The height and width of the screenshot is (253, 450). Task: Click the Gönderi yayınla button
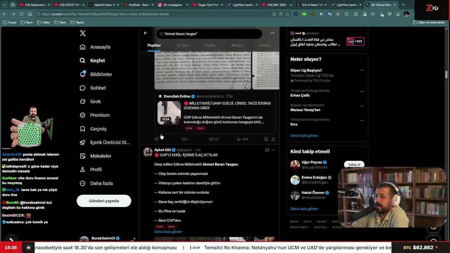(104, 201)
